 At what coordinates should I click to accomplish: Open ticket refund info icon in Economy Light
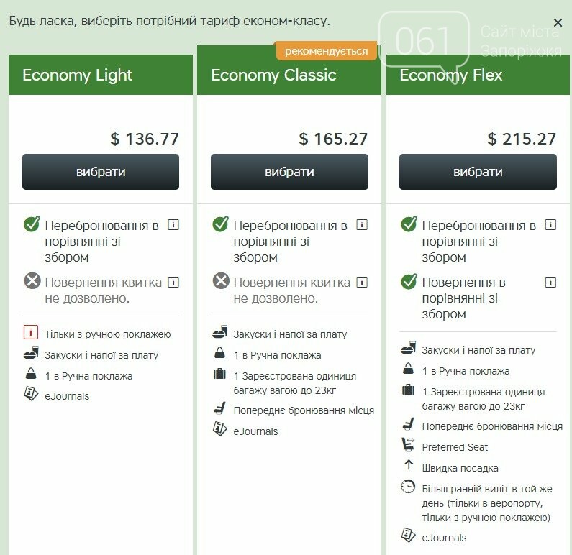(x=173, y=282)
